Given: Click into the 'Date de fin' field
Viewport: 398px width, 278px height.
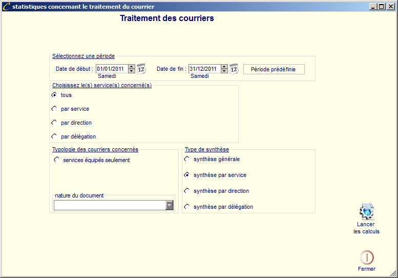Looking at the screenshot, I should click(203, 69).
